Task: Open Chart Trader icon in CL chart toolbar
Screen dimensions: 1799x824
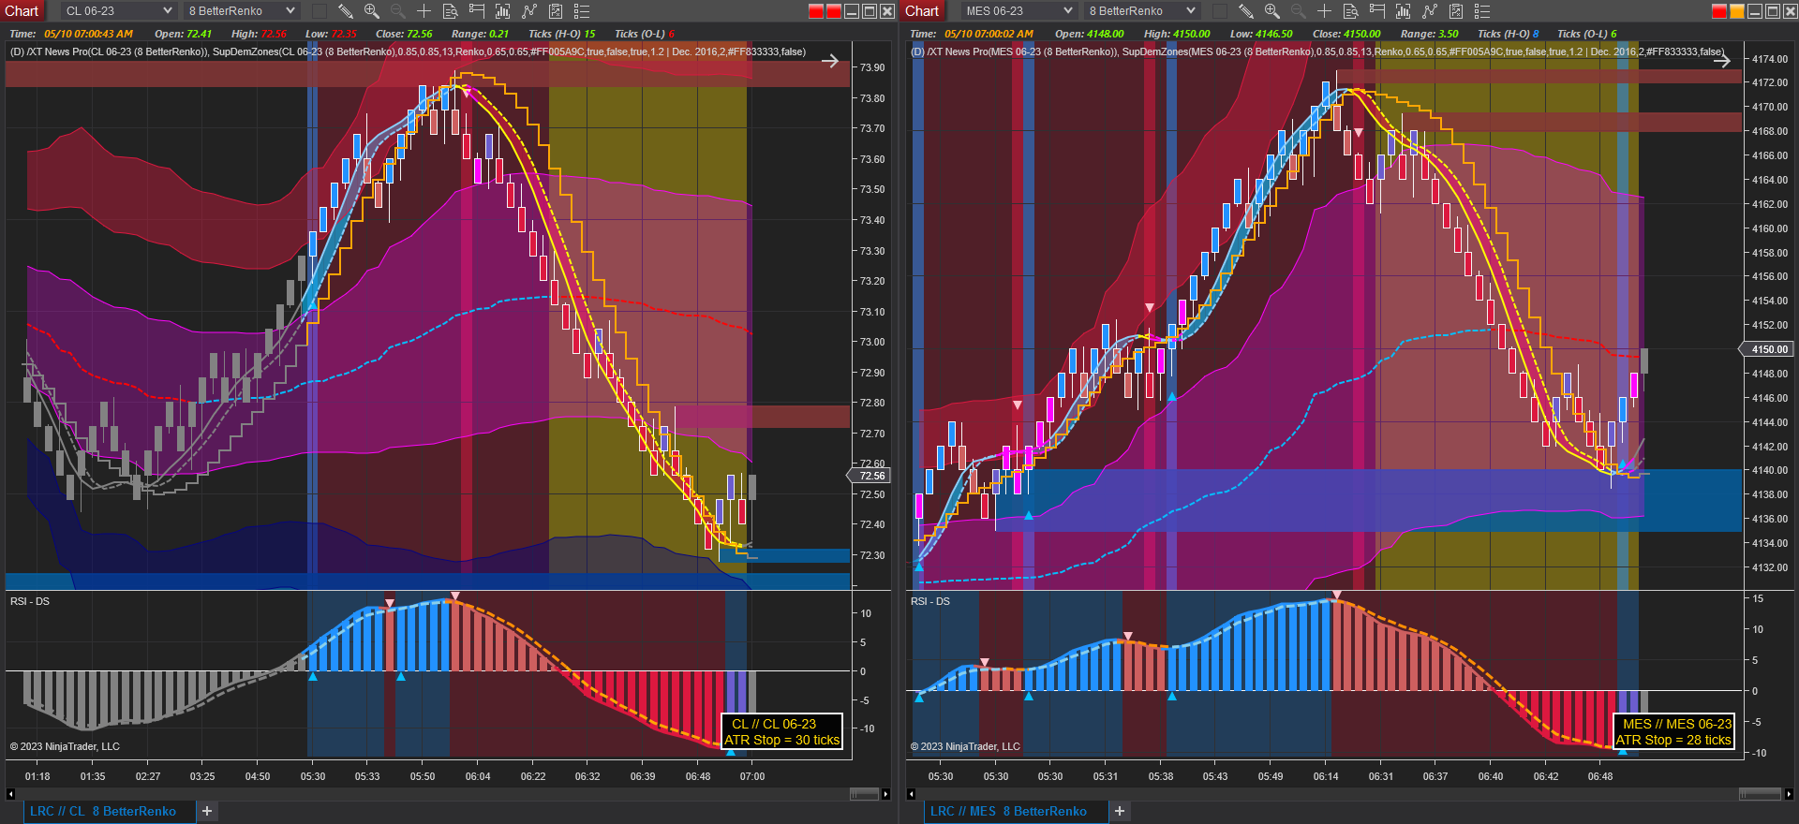Action: click(x=477, y=11)
